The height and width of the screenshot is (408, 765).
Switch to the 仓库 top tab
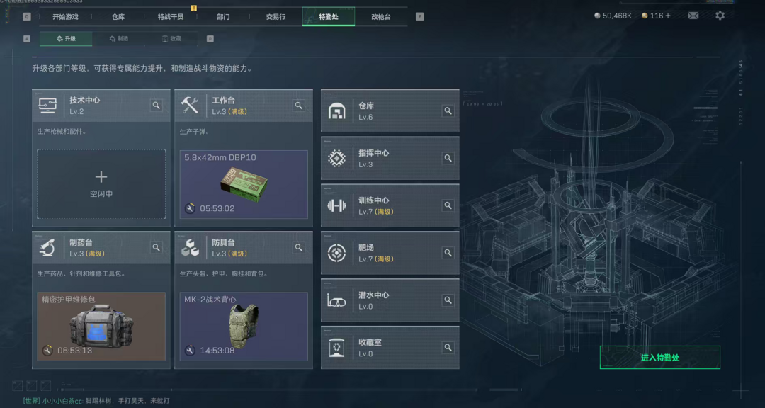(118, 16)
